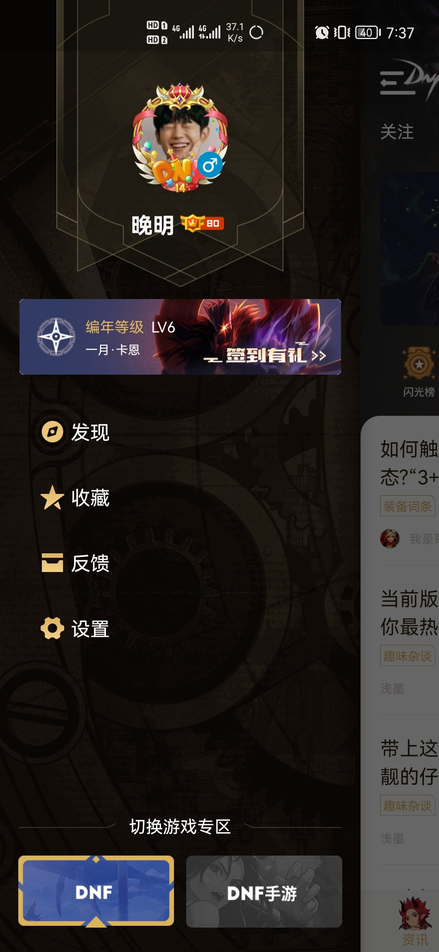439x952 pixels.
Task: Tap the inbox icon for 反馈
Action: (52, 563)
